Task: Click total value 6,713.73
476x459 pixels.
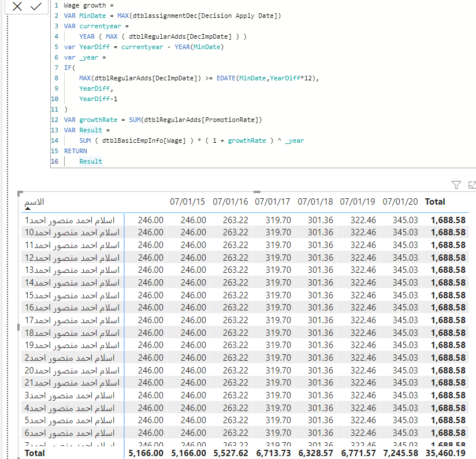Action: pyautogui.click(x=273, y=453)
